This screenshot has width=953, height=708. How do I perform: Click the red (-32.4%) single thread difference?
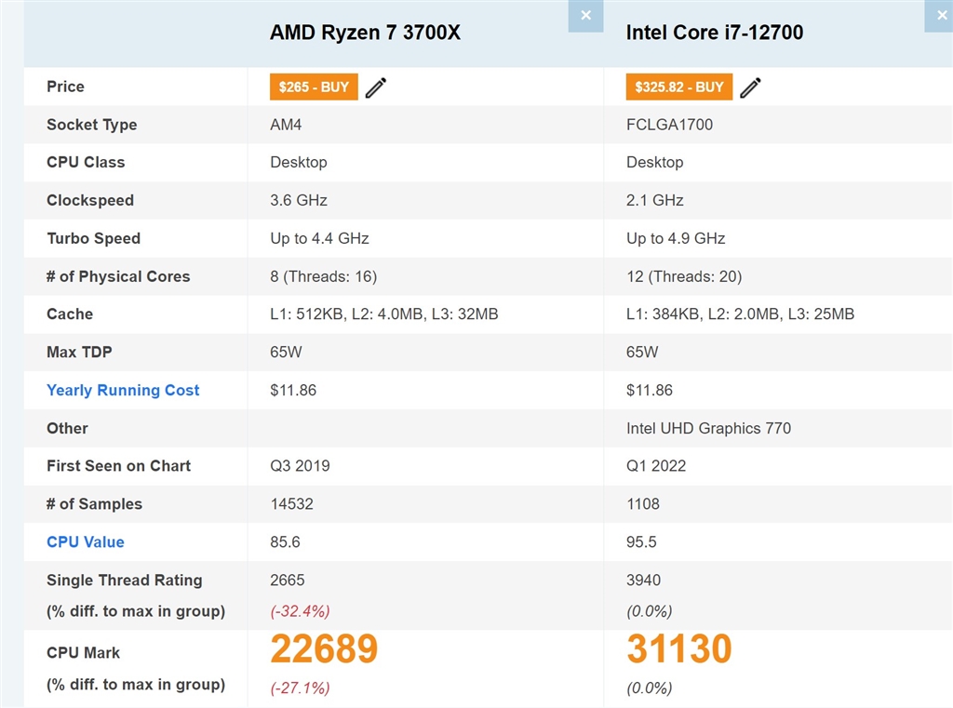click(x=300, y=611)
